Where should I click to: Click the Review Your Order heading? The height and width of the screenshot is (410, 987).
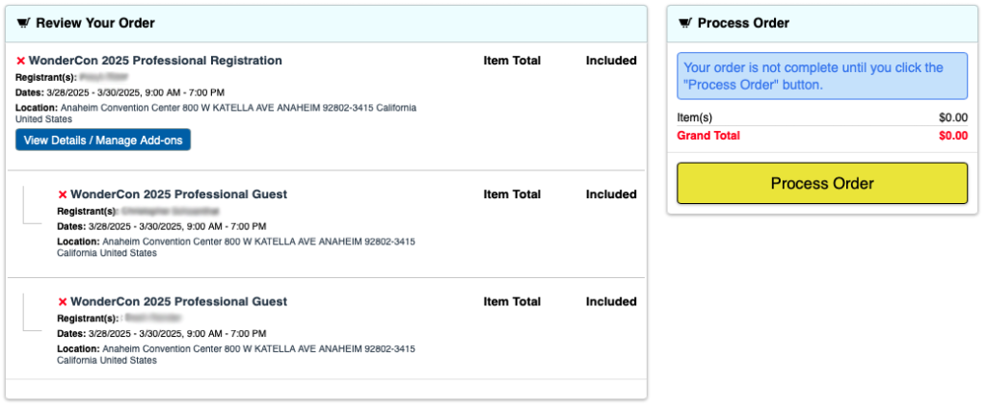94,23
